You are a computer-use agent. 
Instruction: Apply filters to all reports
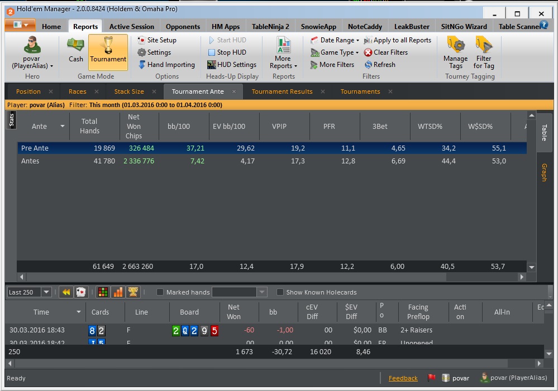[x=398, y=40]
